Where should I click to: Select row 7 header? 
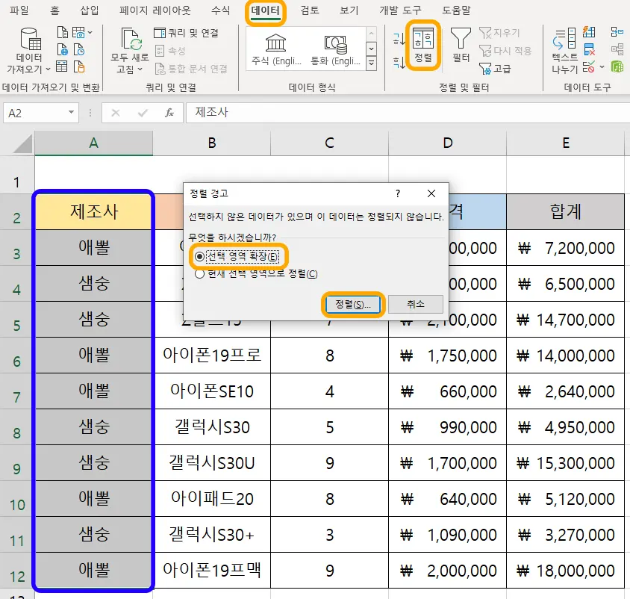point(17,391)
